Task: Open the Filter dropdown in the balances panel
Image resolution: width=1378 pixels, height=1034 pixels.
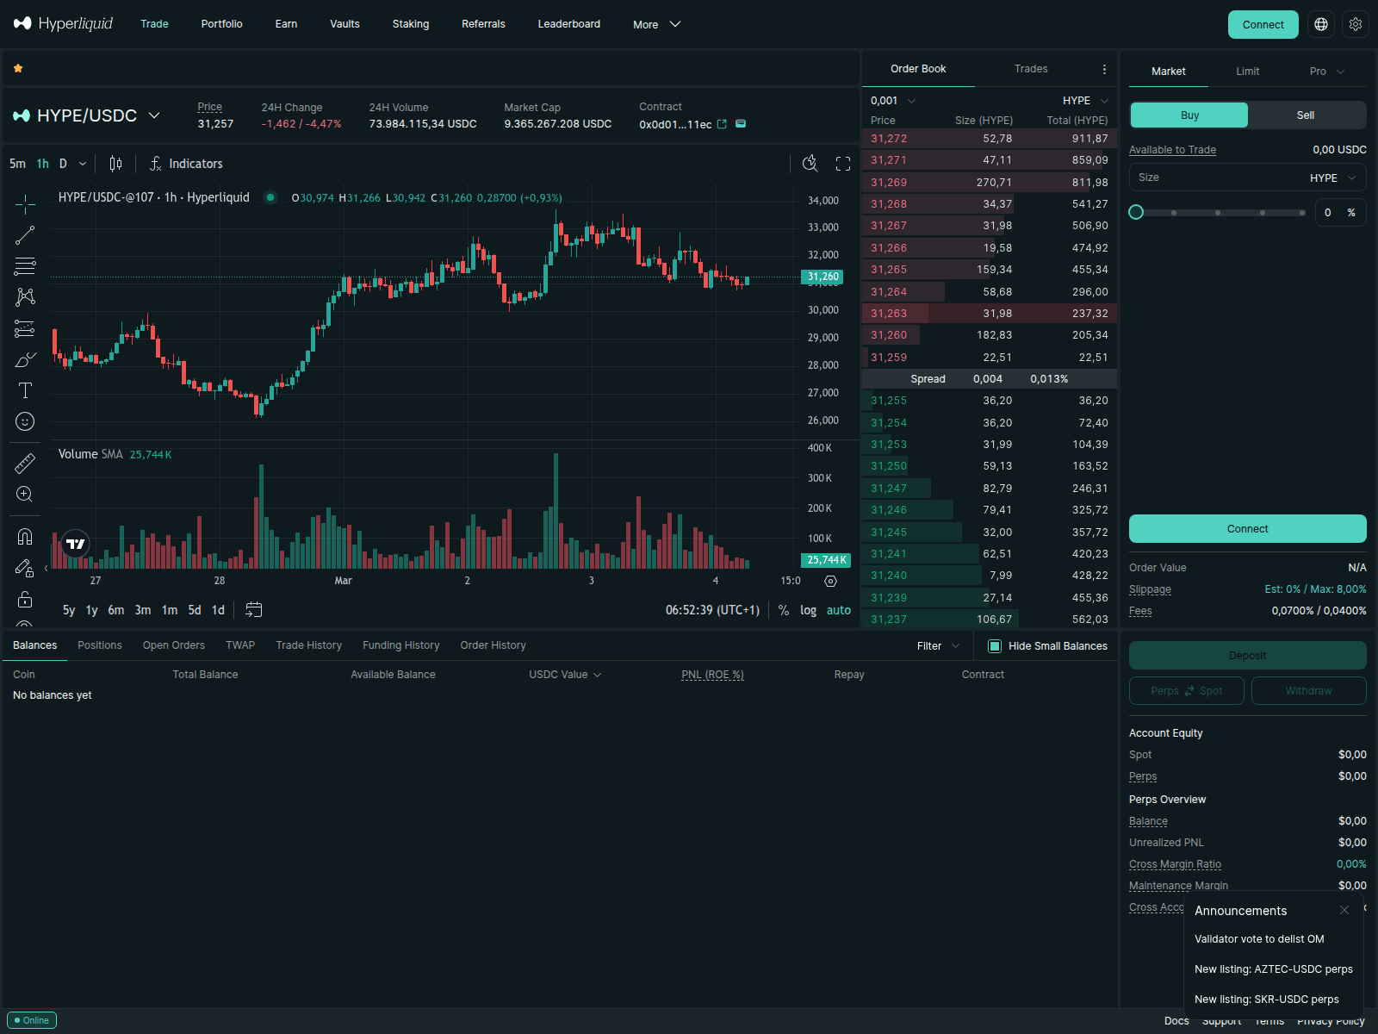Action: coord(937,645)
